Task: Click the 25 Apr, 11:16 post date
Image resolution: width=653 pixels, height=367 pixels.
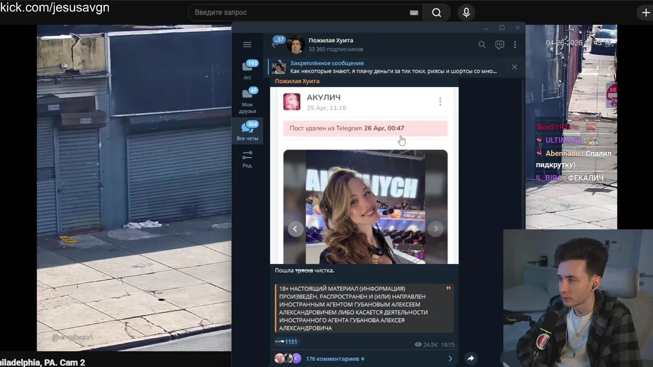Action: point(326,108)
